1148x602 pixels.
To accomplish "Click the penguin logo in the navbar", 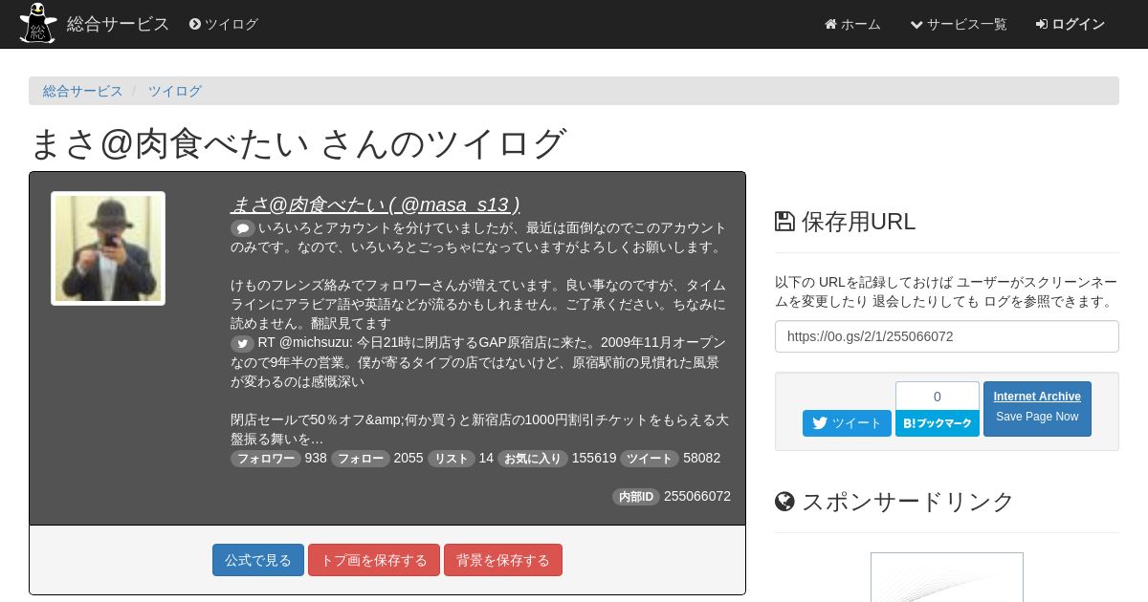I will [x=38, y=23].
